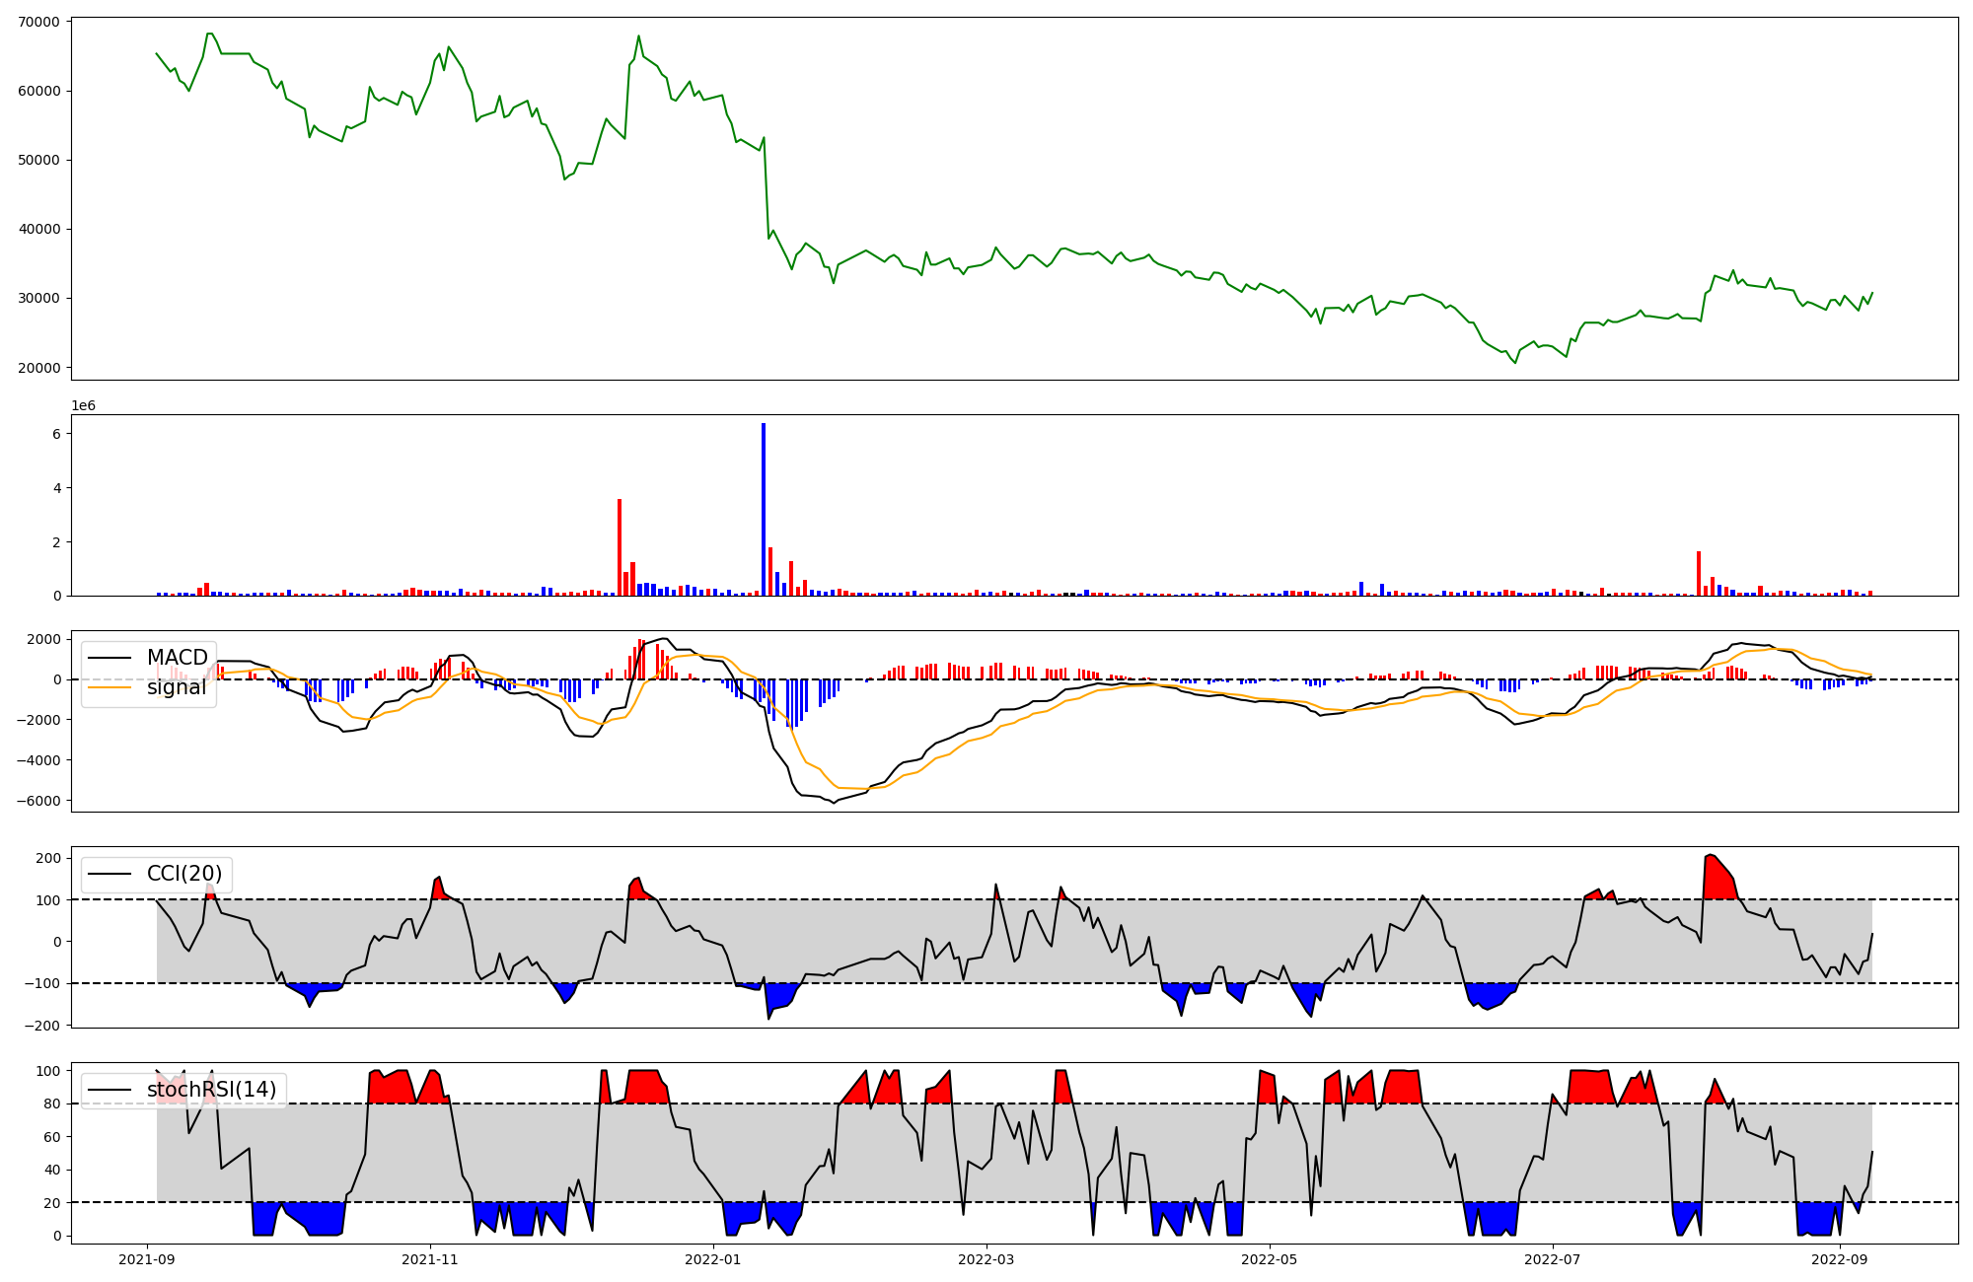This screenshot has width=1973, height=1282.
Task: Click the 2022-09 label at the right end
Action: [1840, 1259]
